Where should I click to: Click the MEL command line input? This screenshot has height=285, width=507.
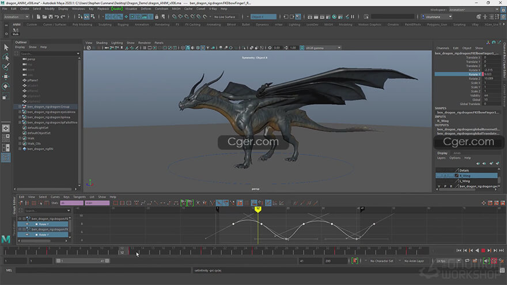click(x=103, y=271)
